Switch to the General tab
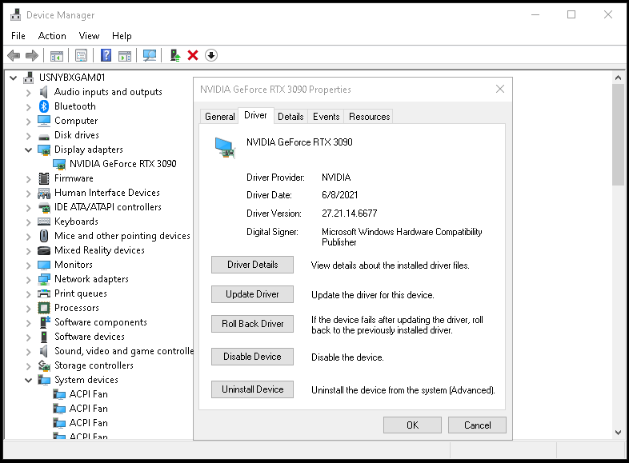The image size is (629, 463). (x=220, y=117)
